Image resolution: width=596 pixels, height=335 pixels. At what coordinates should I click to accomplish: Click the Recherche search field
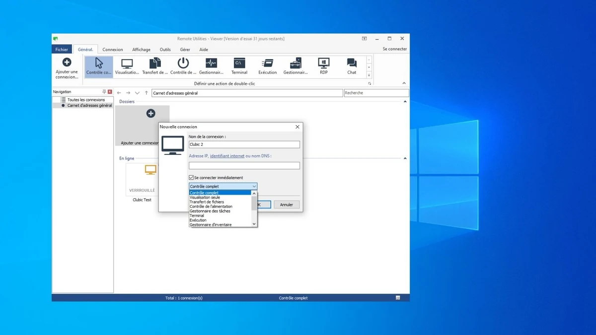point(376,93)
